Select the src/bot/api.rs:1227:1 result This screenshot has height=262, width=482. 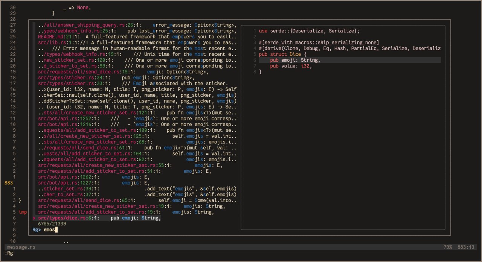point(94,183)
